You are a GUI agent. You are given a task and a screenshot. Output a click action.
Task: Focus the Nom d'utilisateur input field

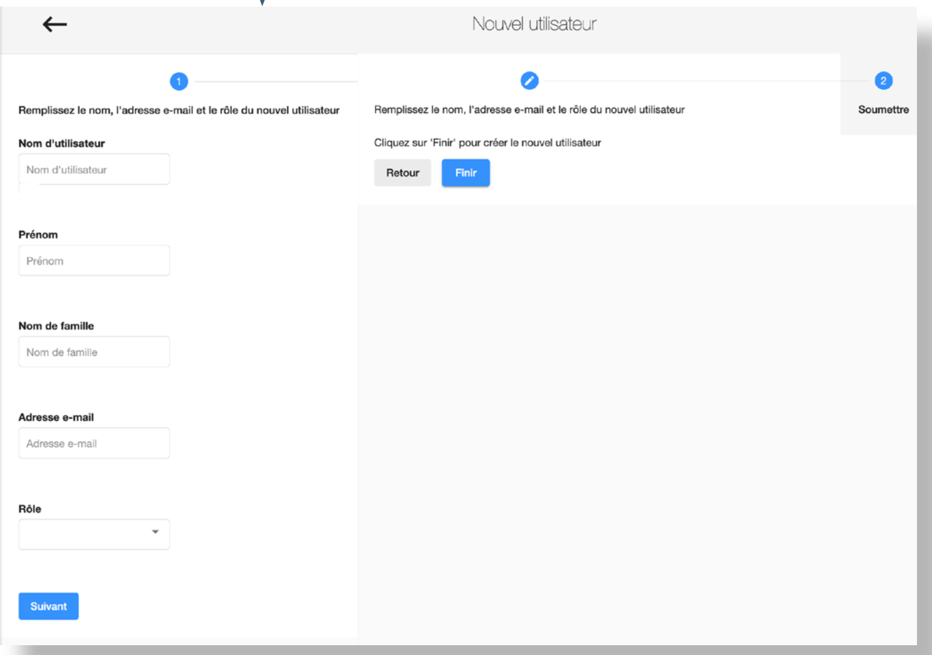pos(94,169)
